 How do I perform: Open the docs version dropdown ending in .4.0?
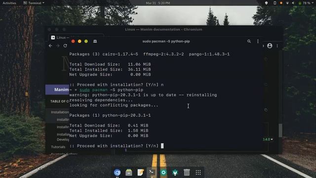click(268, 139)
